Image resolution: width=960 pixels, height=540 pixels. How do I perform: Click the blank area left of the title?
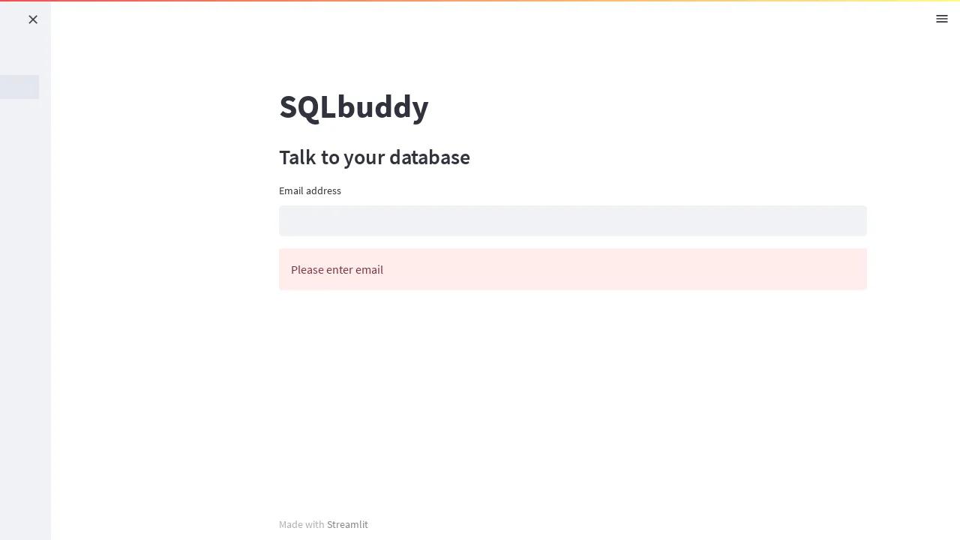tap(165, 107)
